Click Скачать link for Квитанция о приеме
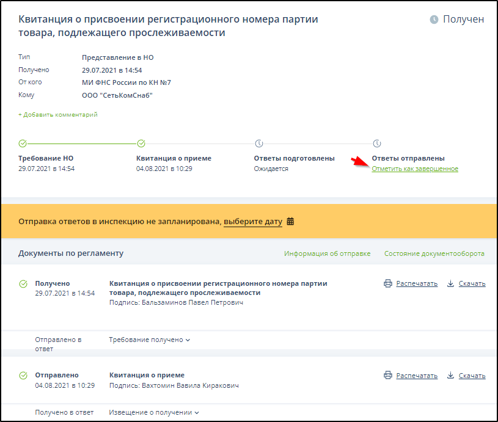This screenshot has height=422, width=498. [472, 376]
